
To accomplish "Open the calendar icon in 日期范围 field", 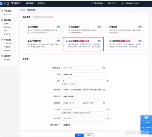I will coord(104,103).
